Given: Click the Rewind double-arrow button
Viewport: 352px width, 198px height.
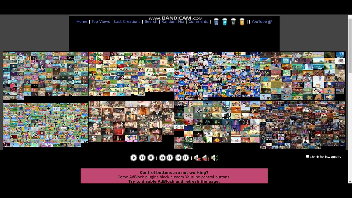Looking at the screenshot, I should 162,158.
